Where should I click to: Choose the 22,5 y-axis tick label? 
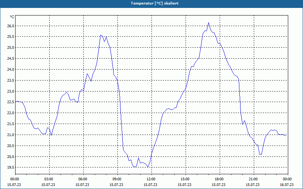(11, 102)
